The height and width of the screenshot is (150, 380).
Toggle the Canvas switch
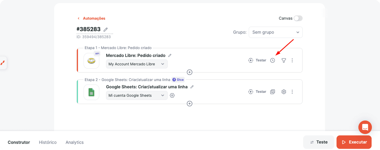(298, 18)
